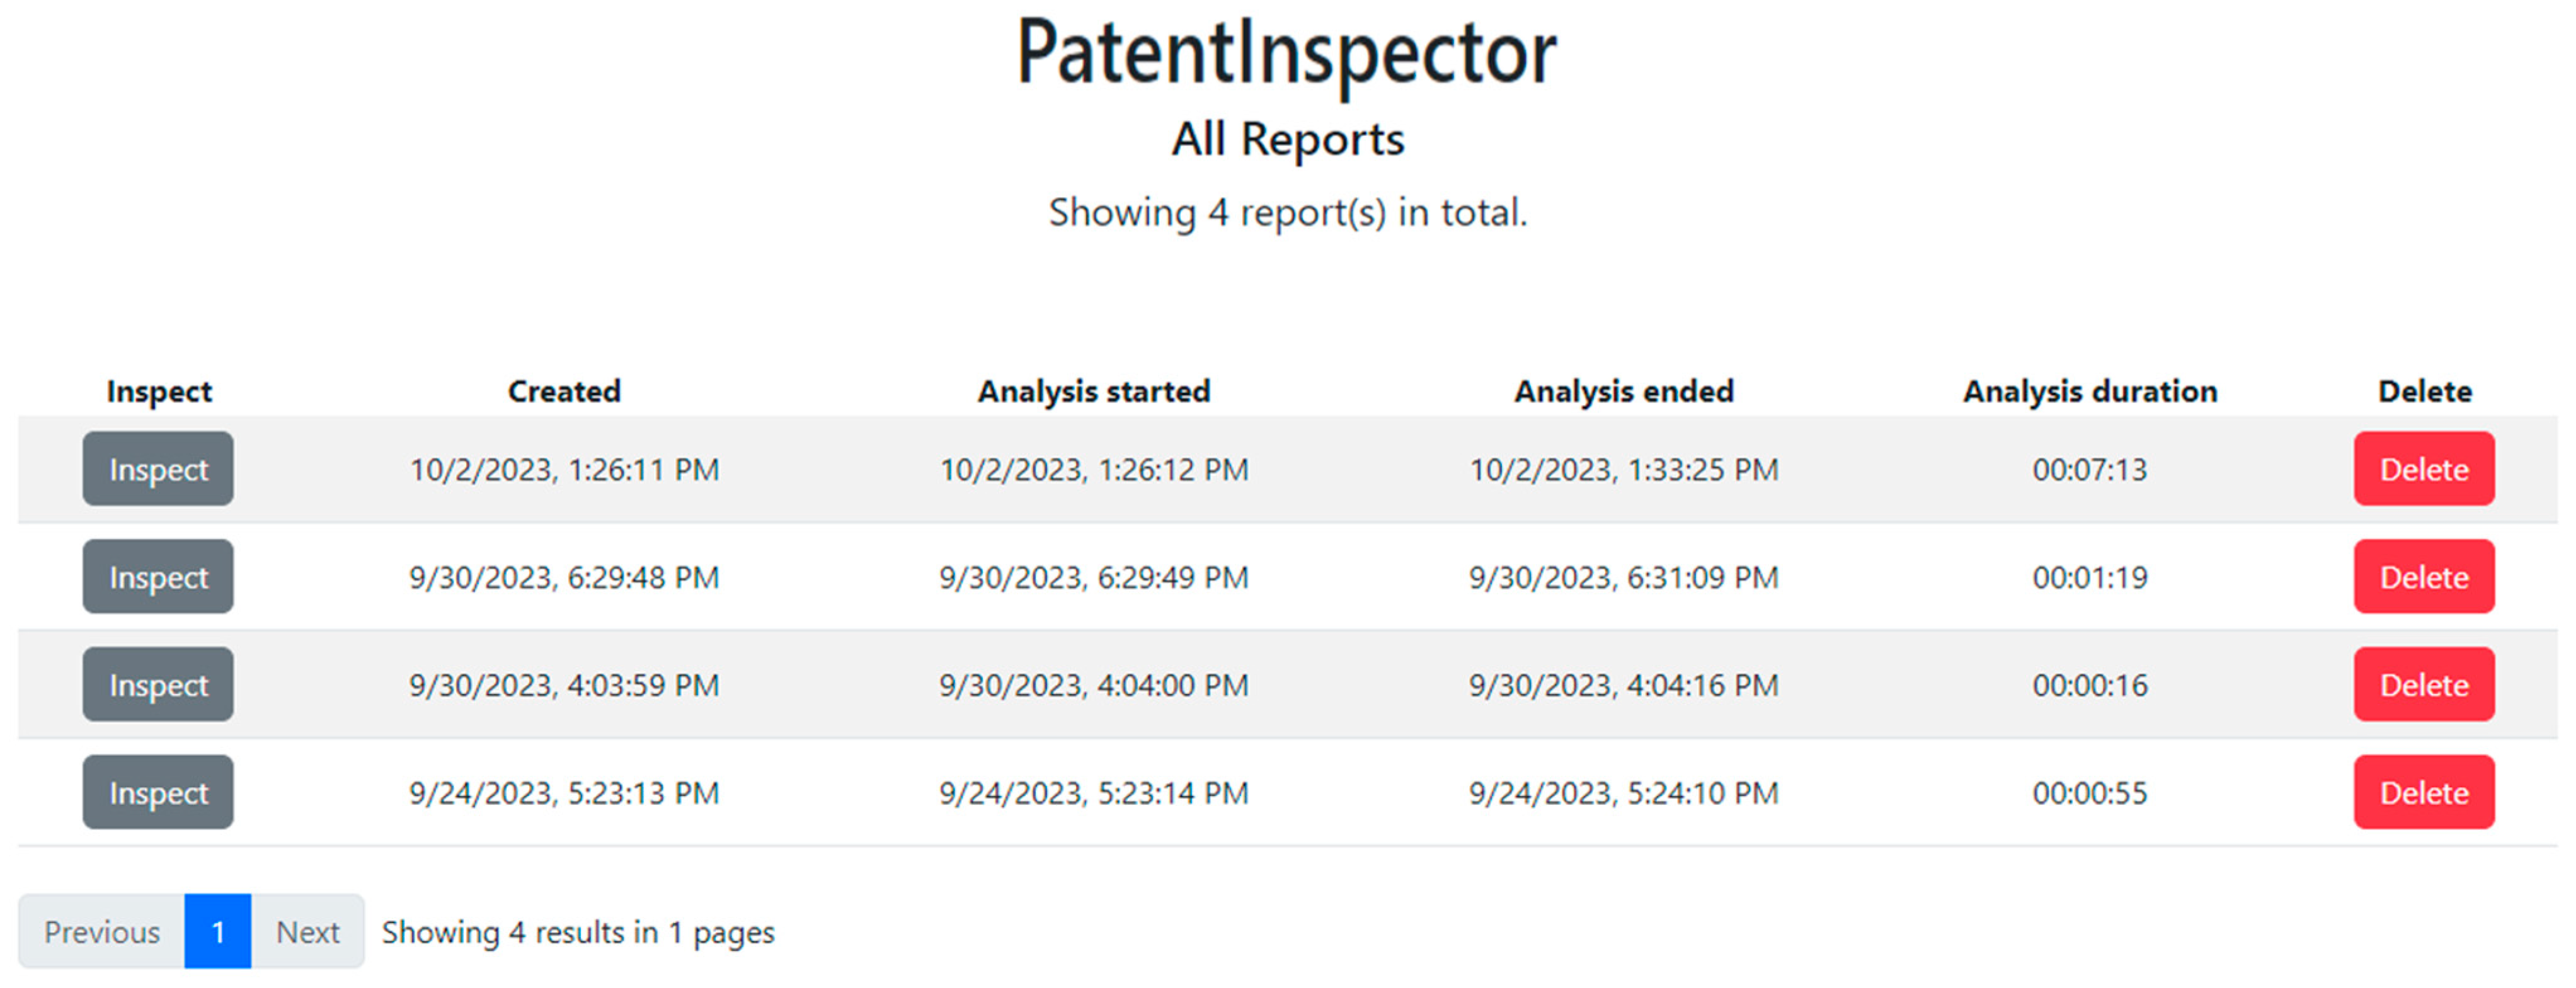This screenshot has height=988, width=2576.
Task: Inspect the report created 9/30/2023, 6:29:48 PM
Action: tap(157, 576)
